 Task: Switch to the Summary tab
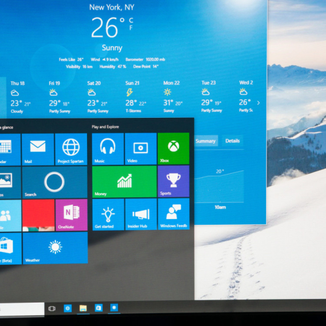[x=206, y=141]
